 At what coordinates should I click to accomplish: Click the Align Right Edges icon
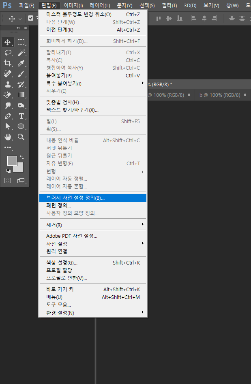tap(215, 18)
